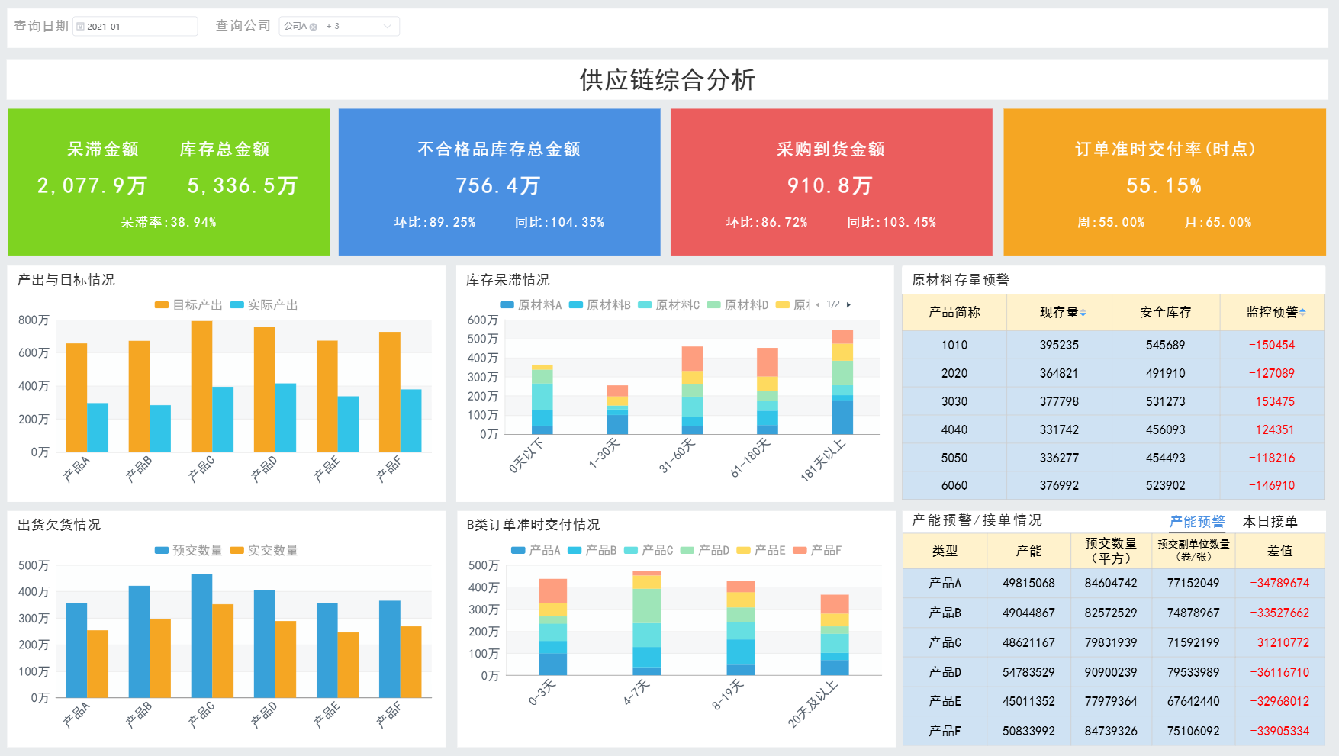Go to previous legend page in 库存呆滞情况
Screen dimensions: 1339x756
point(818,304)
